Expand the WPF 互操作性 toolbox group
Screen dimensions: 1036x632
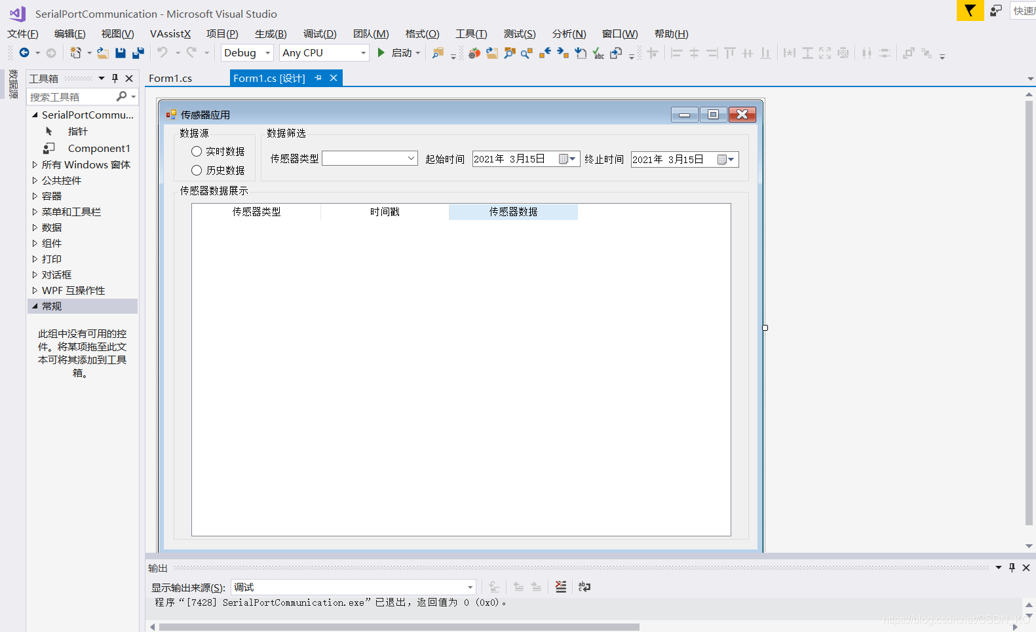35,291
